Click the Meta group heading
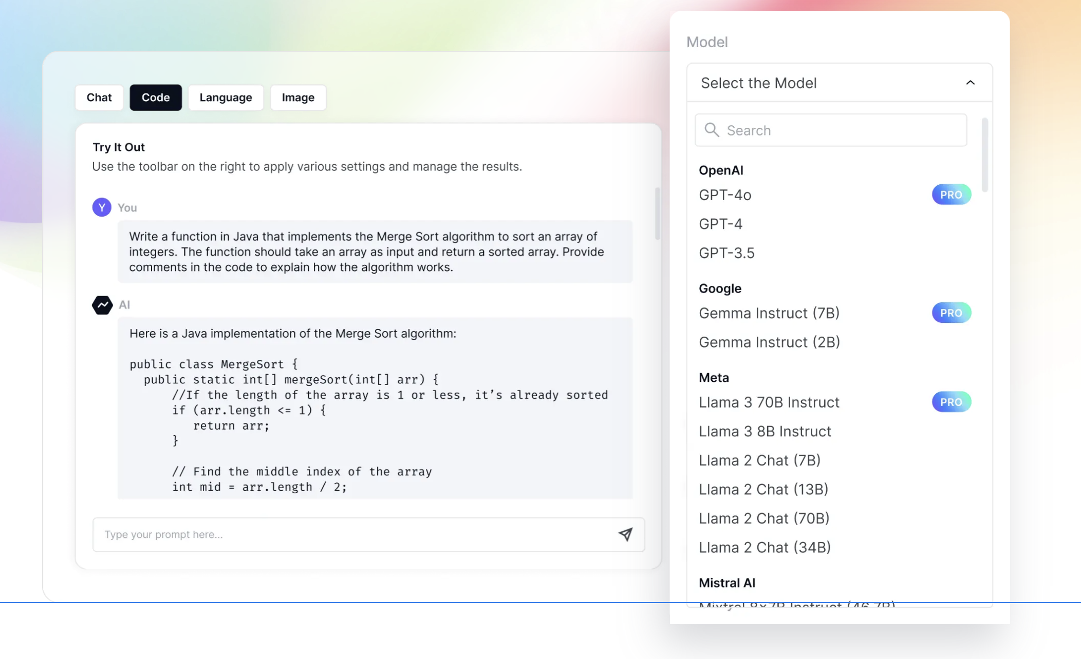 click(x=714, y=377)
